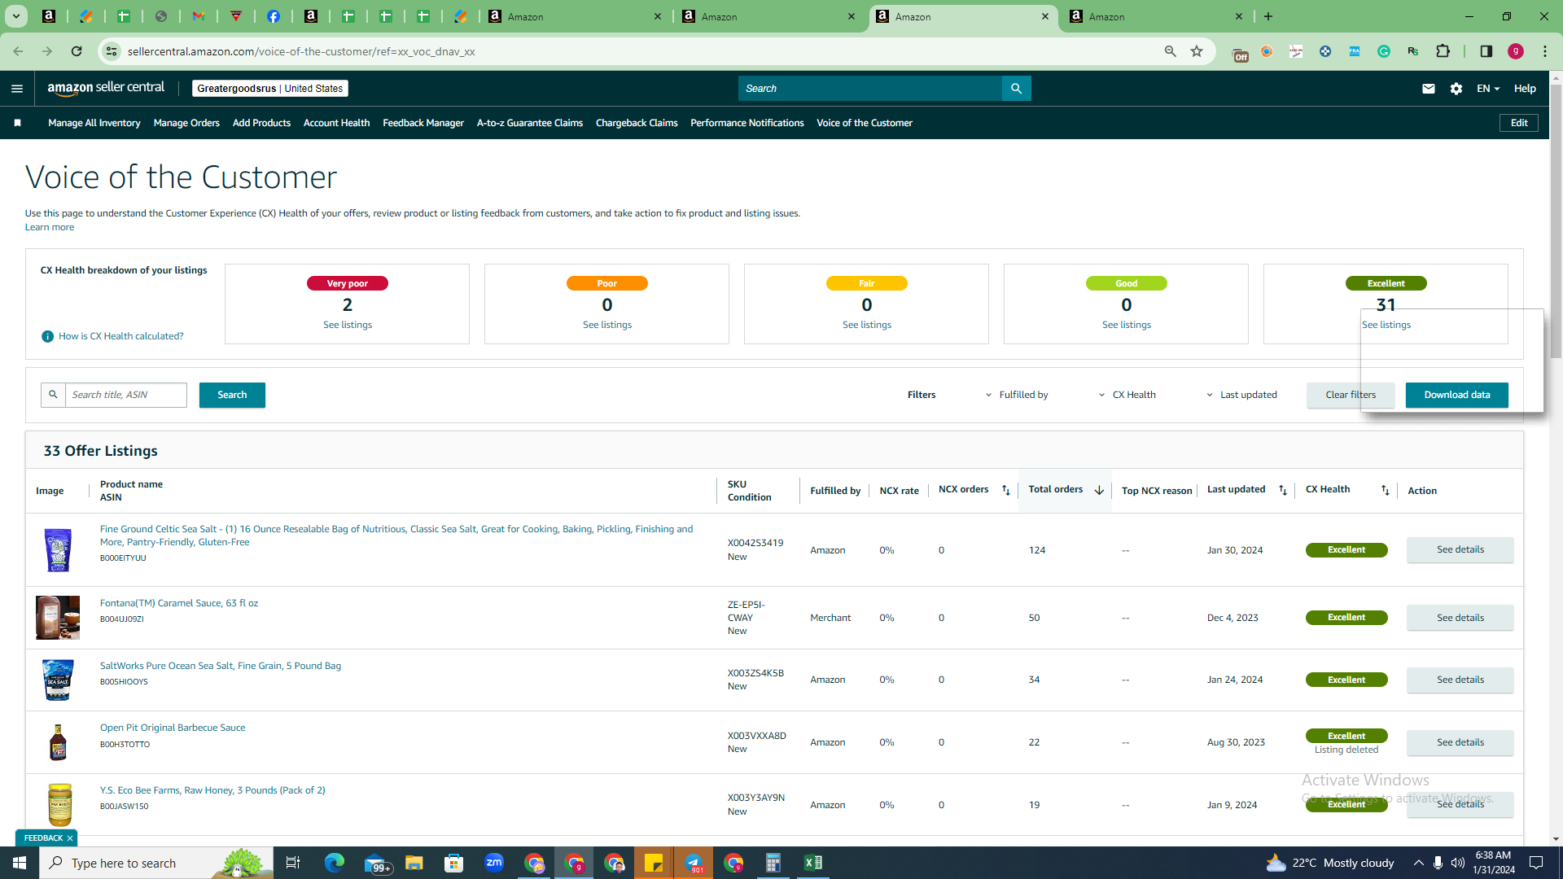Expand the Last updated filter dropdown
The width and height of the screenshot is (1563, 879).
point(1241,395)
